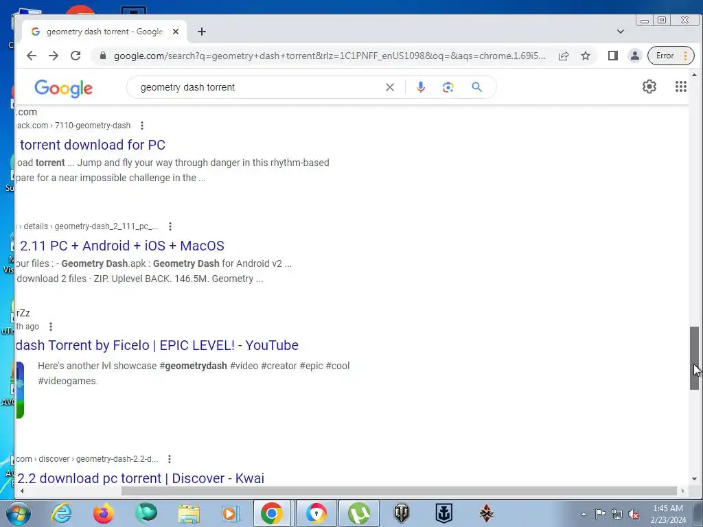The image size is (703, 527).
Task: Reload the Google search page
Action: click(76, 56)
